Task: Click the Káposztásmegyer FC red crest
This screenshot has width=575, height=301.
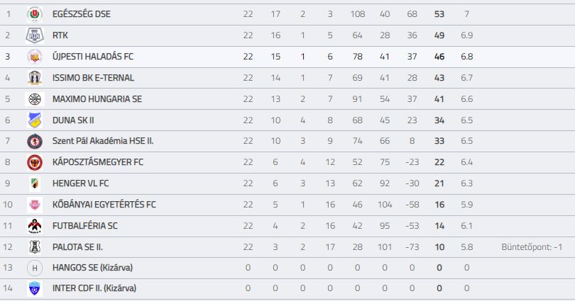Action: point(35,162)
